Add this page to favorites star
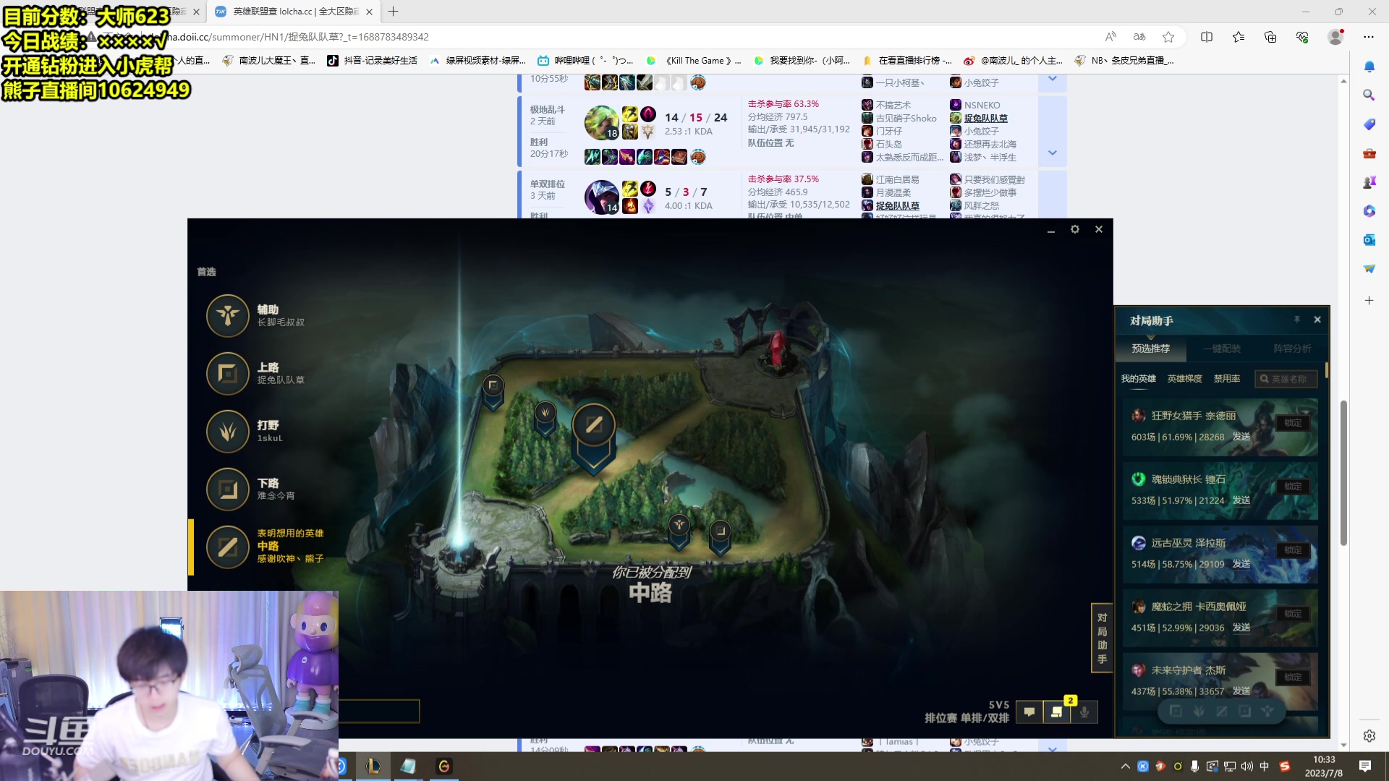The width and height of the screenshot is (1389, 781). coord(1168,37)
